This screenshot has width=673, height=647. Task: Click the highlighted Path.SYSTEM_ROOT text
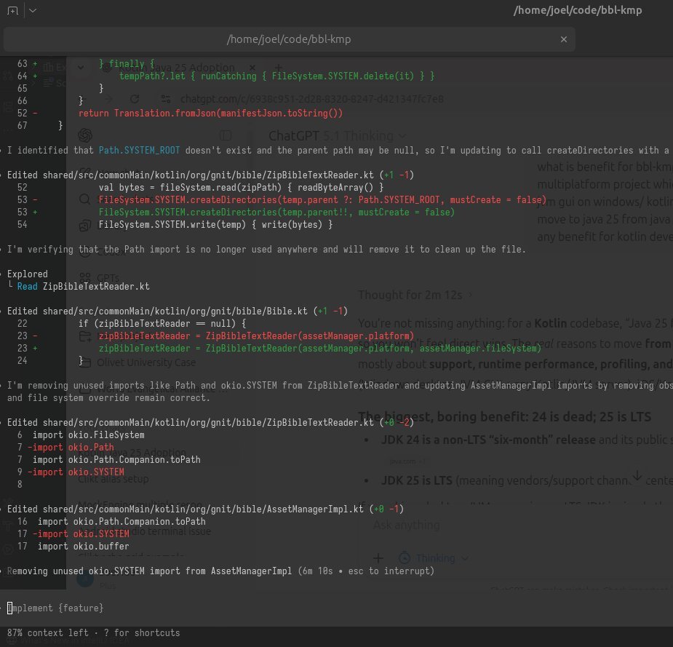[138, 151]
